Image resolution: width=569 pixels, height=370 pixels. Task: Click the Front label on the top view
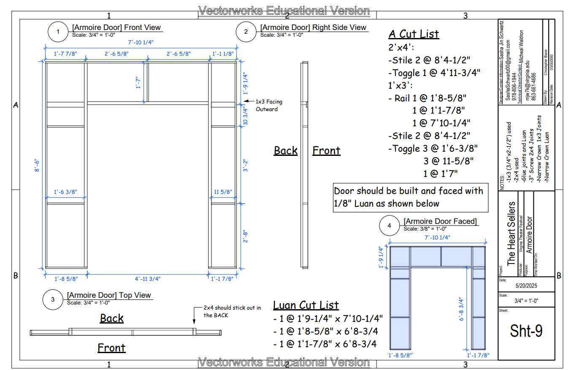(111, 348)
